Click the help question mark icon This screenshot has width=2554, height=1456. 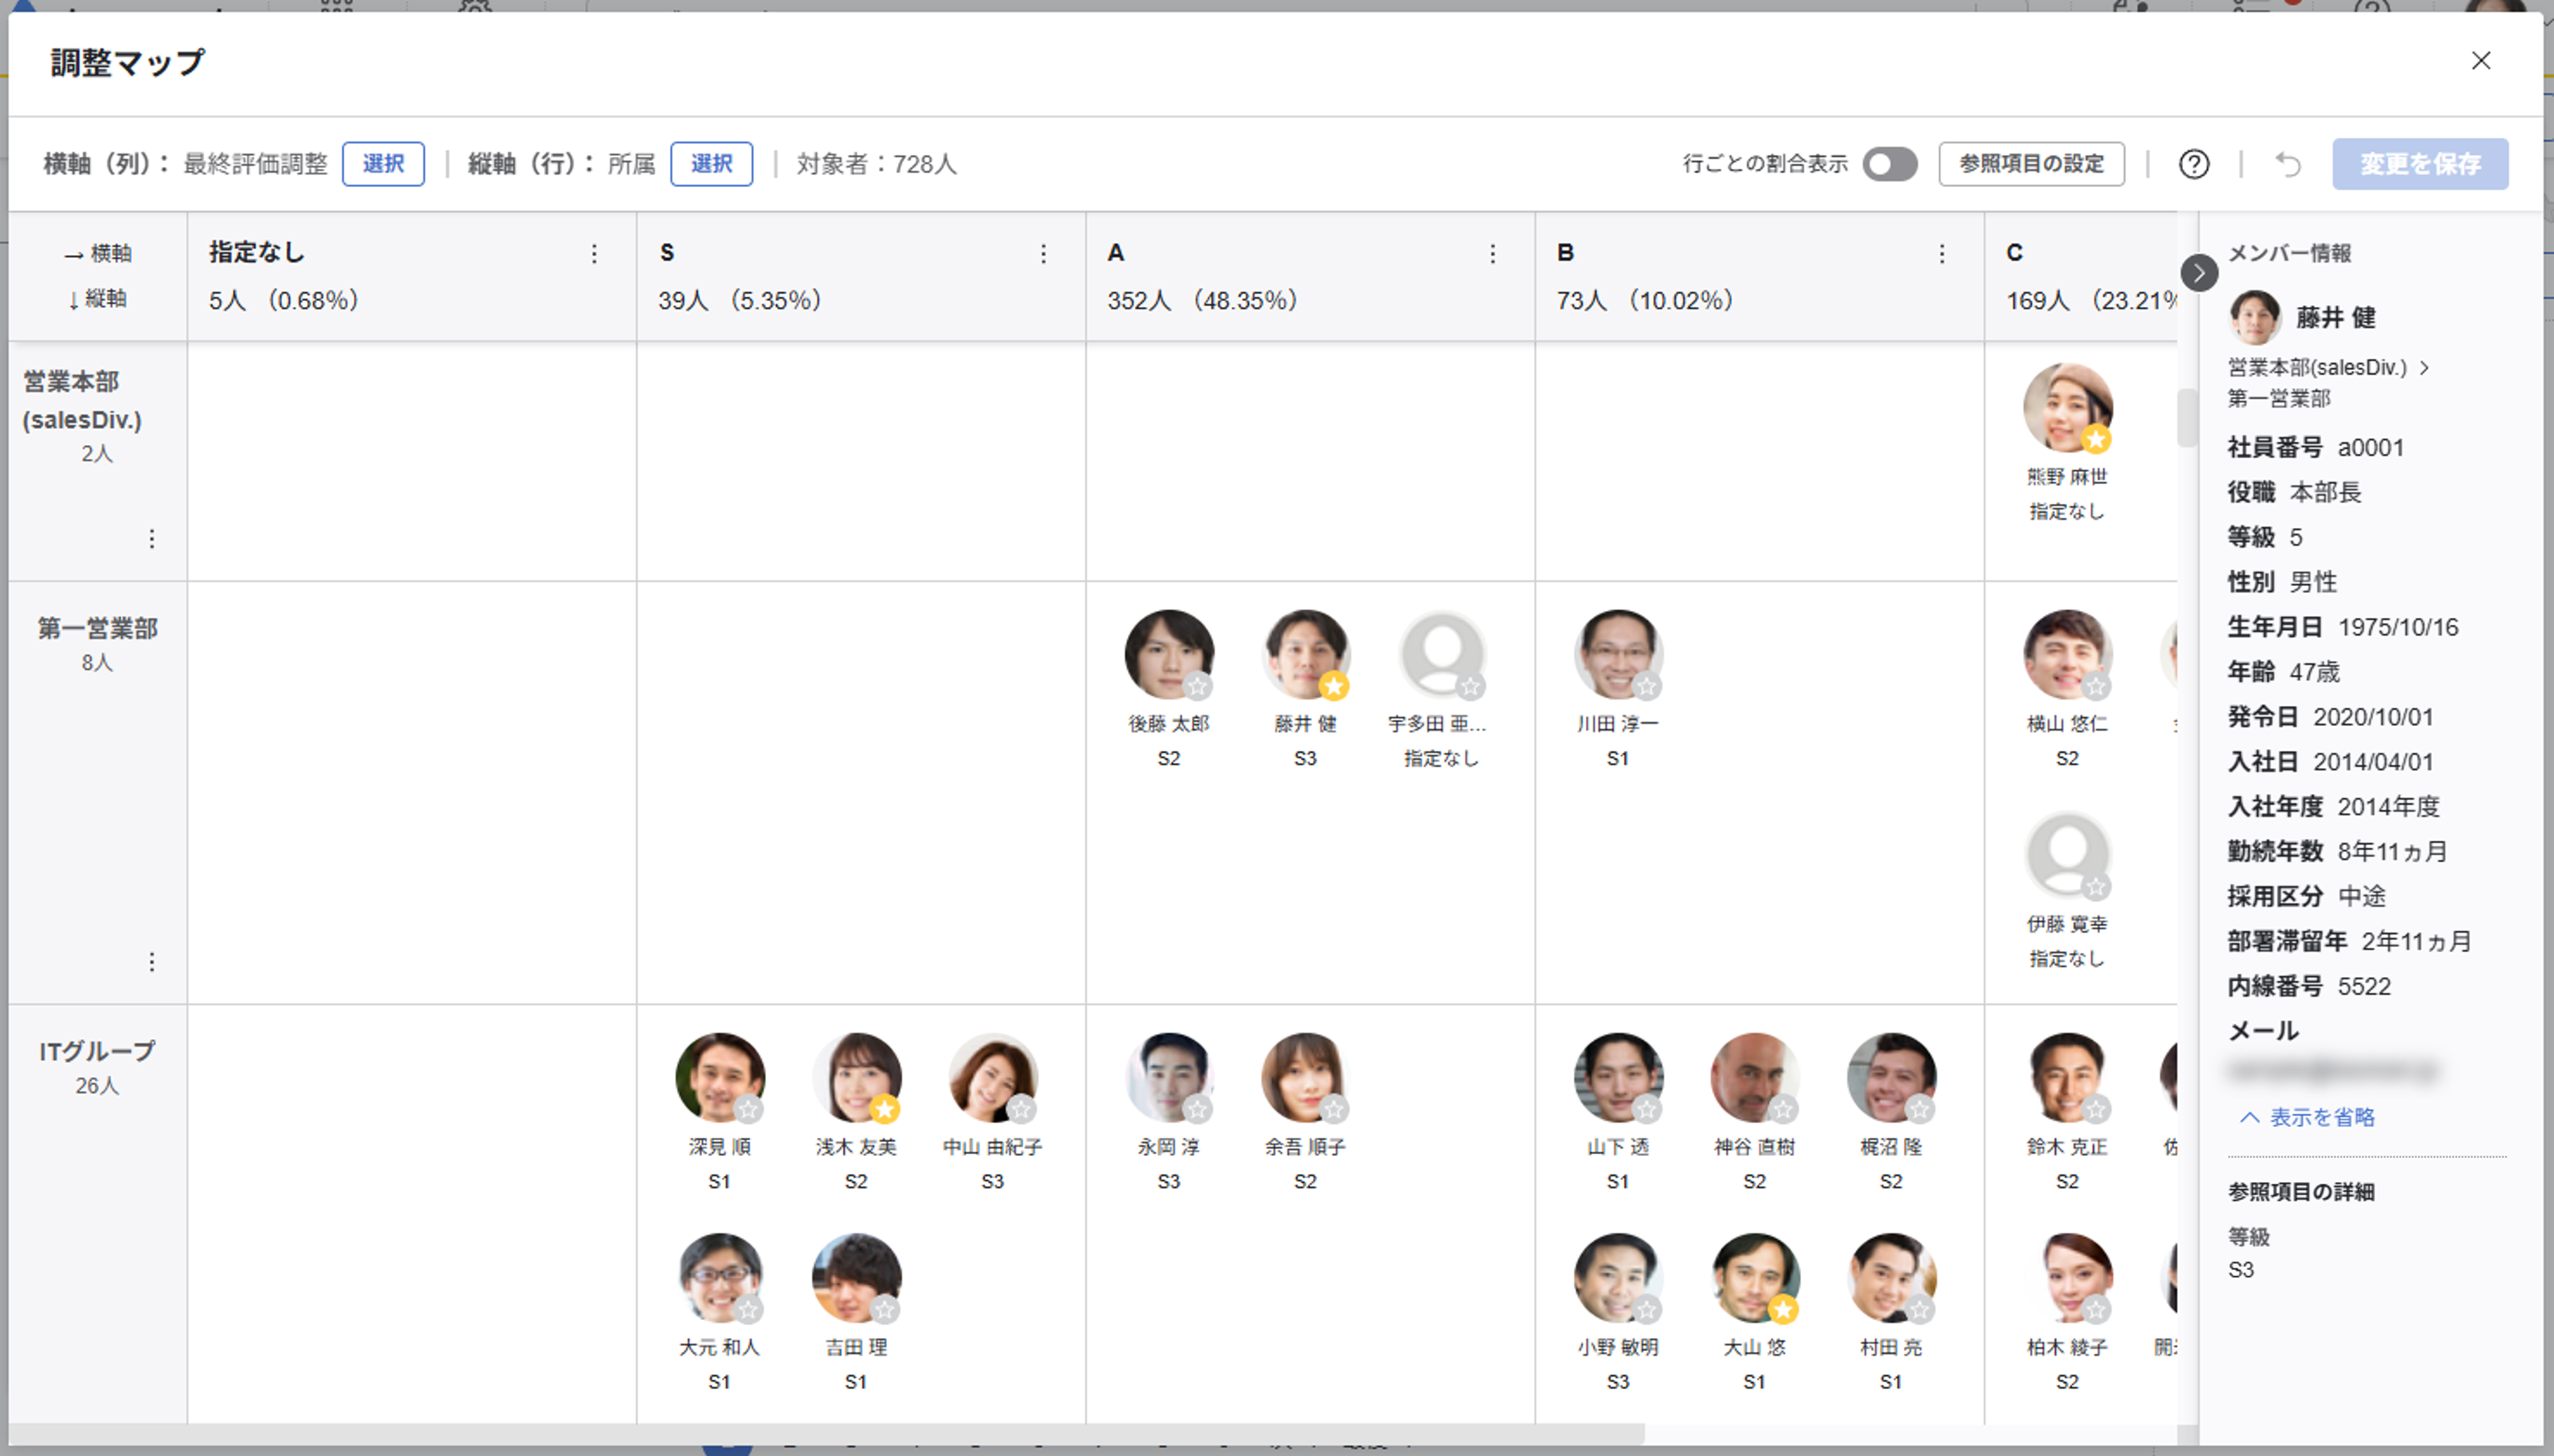pyautogui.click(x=2193, y=164)
